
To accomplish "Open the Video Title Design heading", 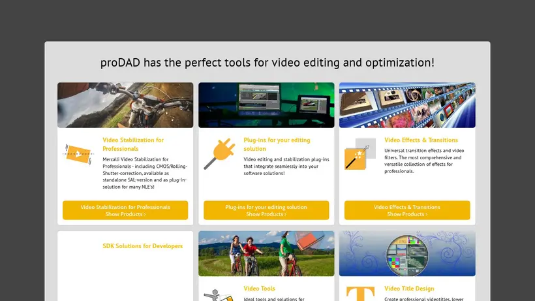I will (x=409, y=289).
